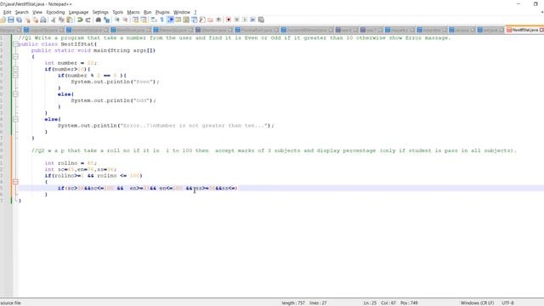The image size is (544, 306).
Task: Open the Document List toolbar icon
Action: point(195,20)
